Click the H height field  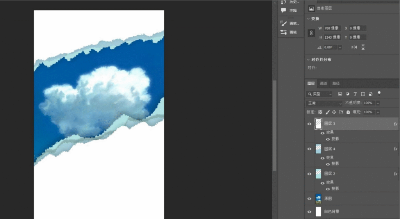332,37
